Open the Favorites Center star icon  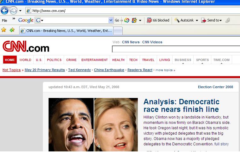click(4, 30)
